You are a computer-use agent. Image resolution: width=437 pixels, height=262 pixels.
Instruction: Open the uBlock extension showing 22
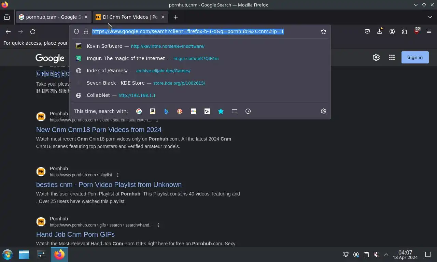[x=417, y=31]
